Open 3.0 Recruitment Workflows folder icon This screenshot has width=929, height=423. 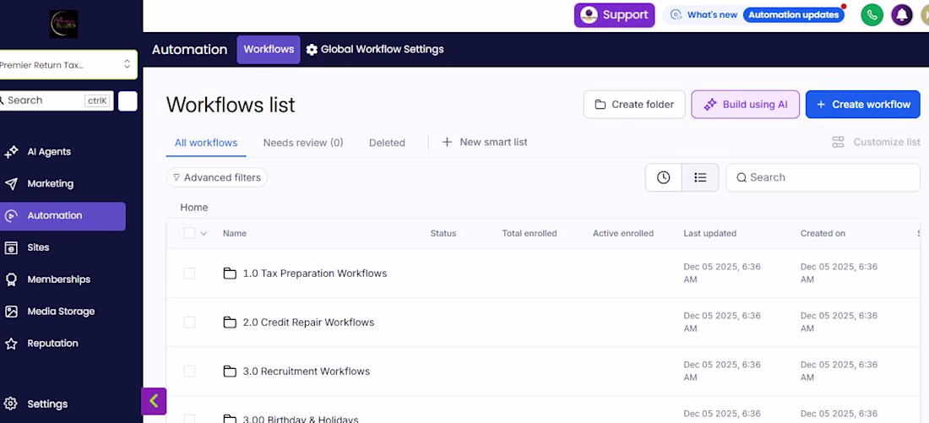(229, 371)
